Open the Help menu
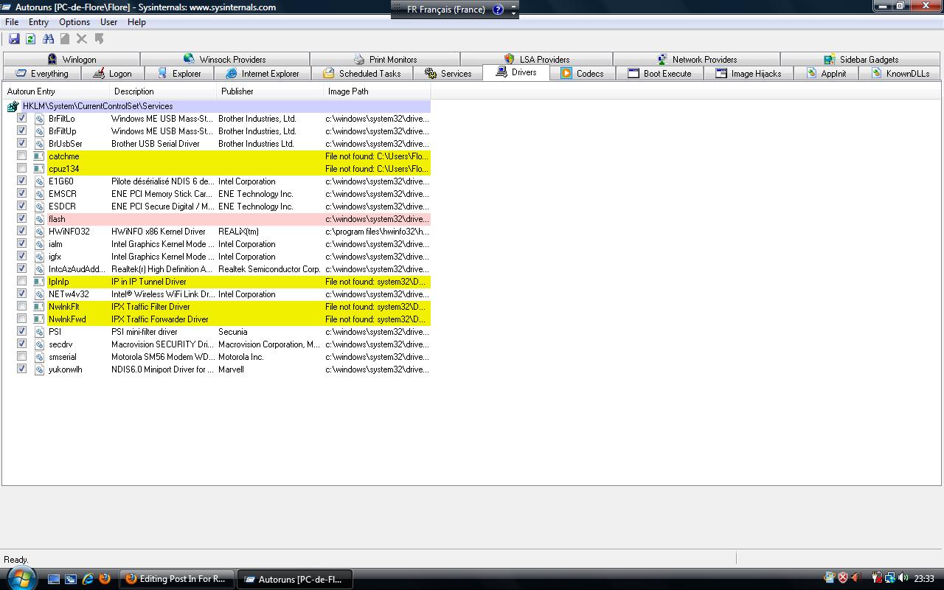 coord(136,22)
